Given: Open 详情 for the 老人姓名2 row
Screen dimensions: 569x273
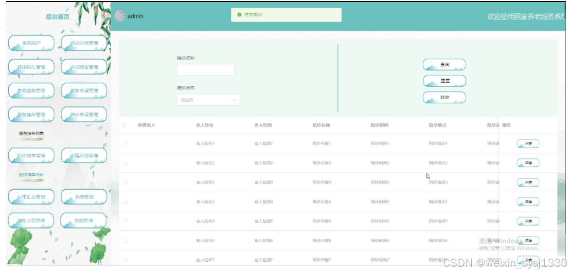Looking at the screenshot, I should (528, 163).
